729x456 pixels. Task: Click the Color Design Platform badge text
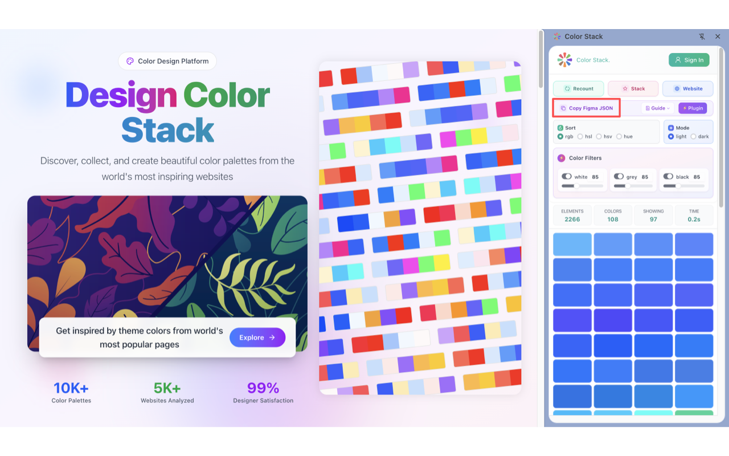click(x=173, y=61)
